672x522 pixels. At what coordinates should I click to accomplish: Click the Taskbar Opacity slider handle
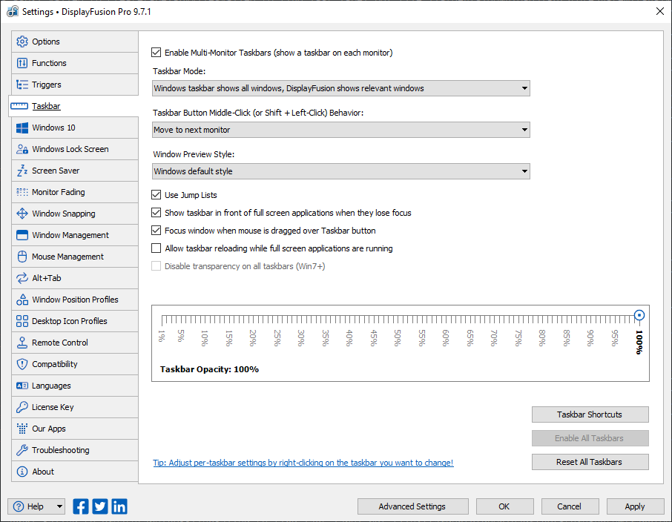click(639, 316)
